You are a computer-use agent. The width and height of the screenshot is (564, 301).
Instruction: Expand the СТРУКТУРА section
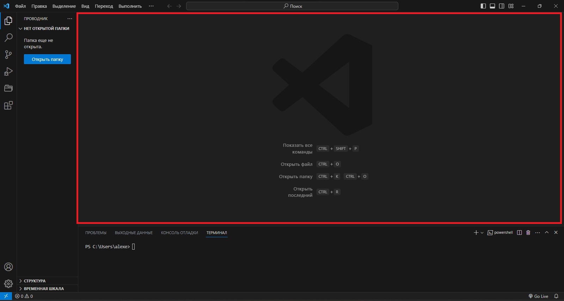tap(47, 281)
